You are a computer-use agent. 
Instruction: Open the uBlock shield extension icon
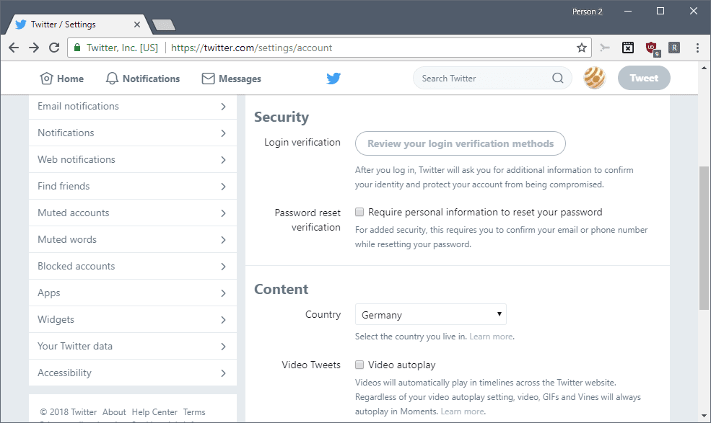[x=652, y=48]
